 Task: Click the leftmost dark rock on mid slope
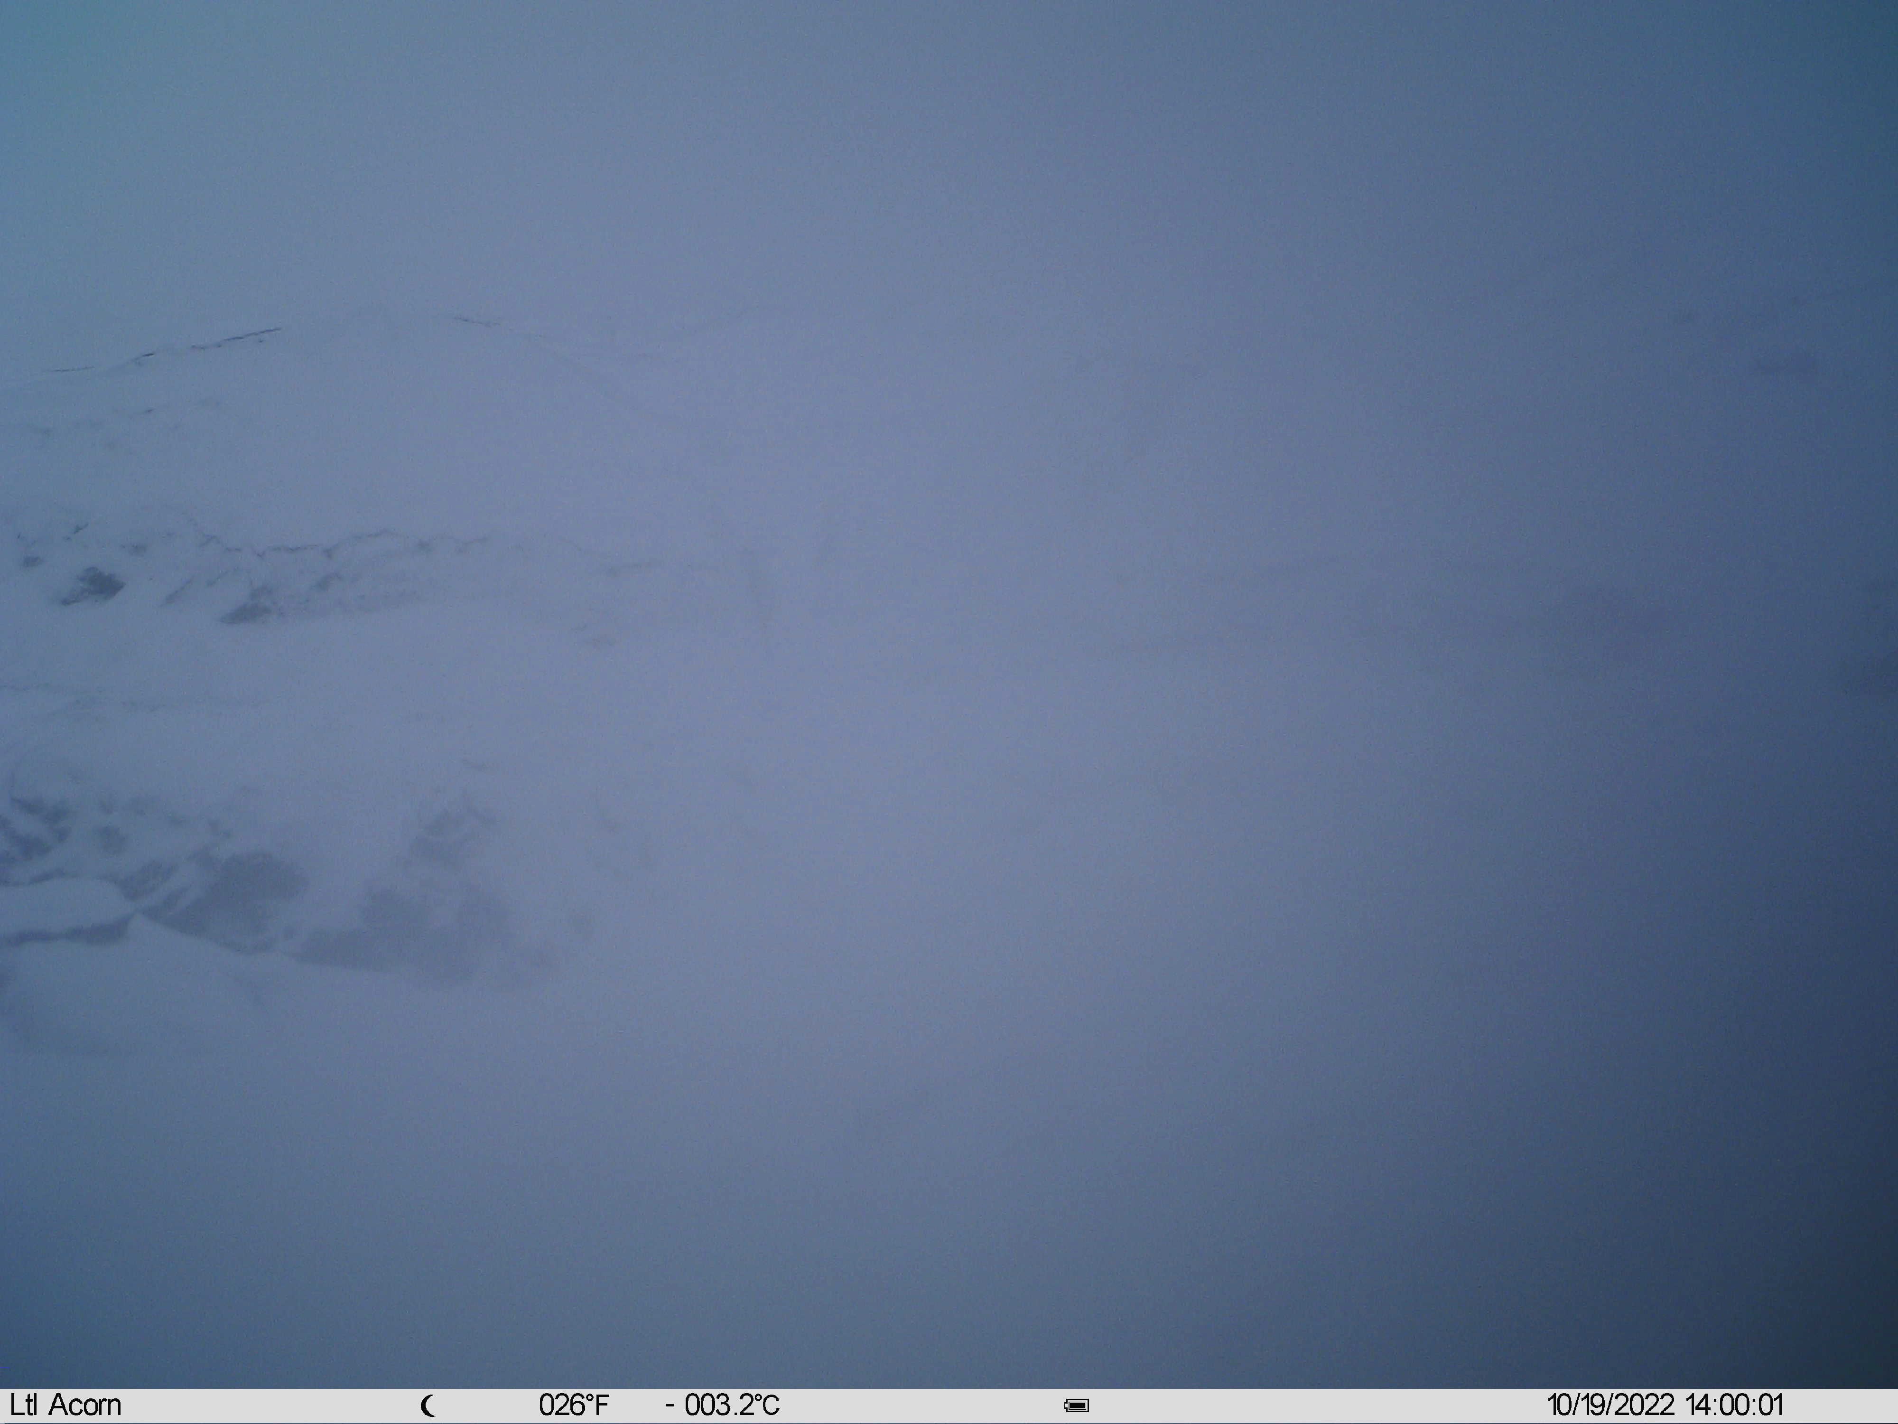(x=93, y=586)
